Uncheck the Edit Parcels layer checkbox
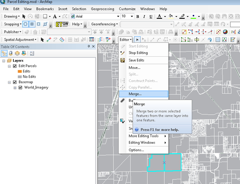Viewport: 240px width, 184px height. point(15,66)
